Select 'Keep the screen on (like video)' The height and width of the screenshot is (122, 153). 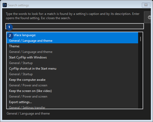(72, 94)
